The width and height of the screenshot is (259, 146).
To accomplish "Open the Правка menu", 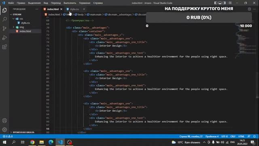I will (21, 3).
